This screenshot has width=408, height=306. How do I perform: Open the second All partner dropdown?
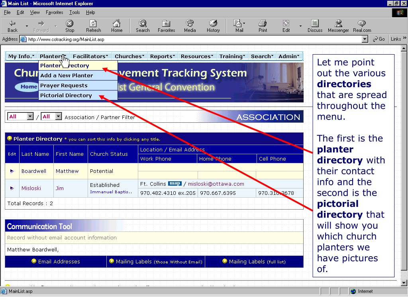point(59,116)
